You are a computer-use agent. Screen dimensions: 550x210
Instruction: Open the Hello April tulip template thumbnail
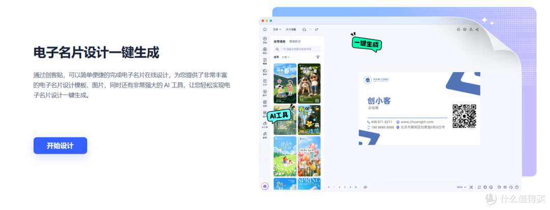coord(309,156)
